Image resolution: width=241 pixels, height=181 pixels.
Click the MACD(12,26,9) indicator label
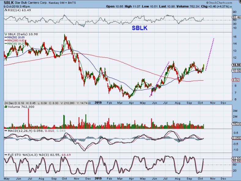tap(20, 131)
